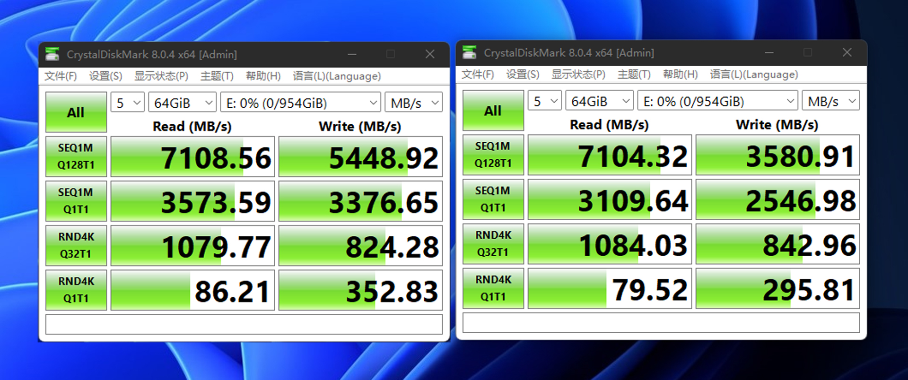Click the comment input box in right window
This screenshot has width=908, height=380.
tap(661, 322)
